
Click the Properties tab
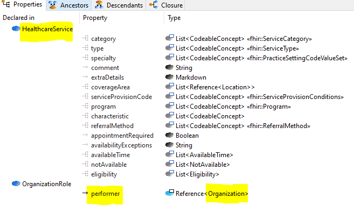[x=23, y=4]
